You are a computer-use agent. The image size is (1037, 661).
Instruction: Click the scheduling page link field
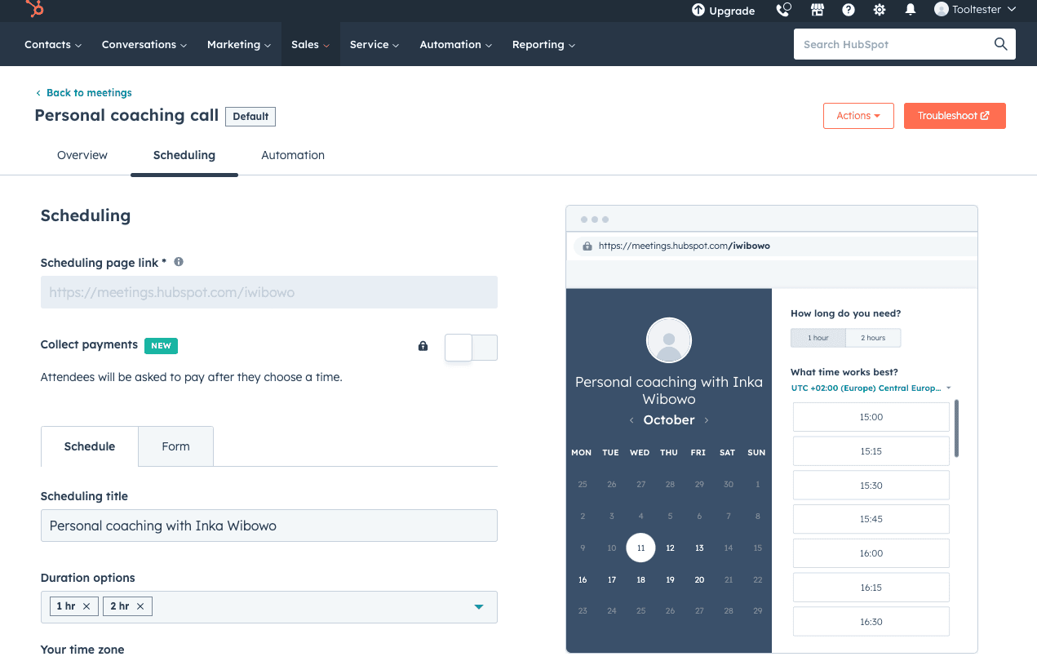pyautogui.click(x=269, y=292)
